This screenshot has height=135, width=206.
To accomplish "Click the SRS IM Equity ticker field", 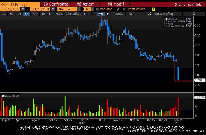I will (20, 4).
